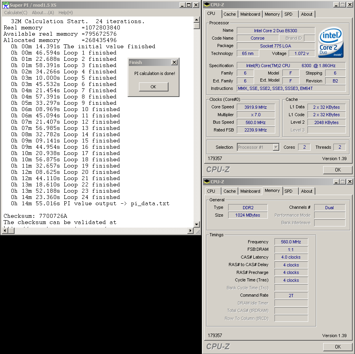This screenshot has height=354, width=355.
Task: Minimize the top CPU-Z window
Action: (x=336, y=5)
